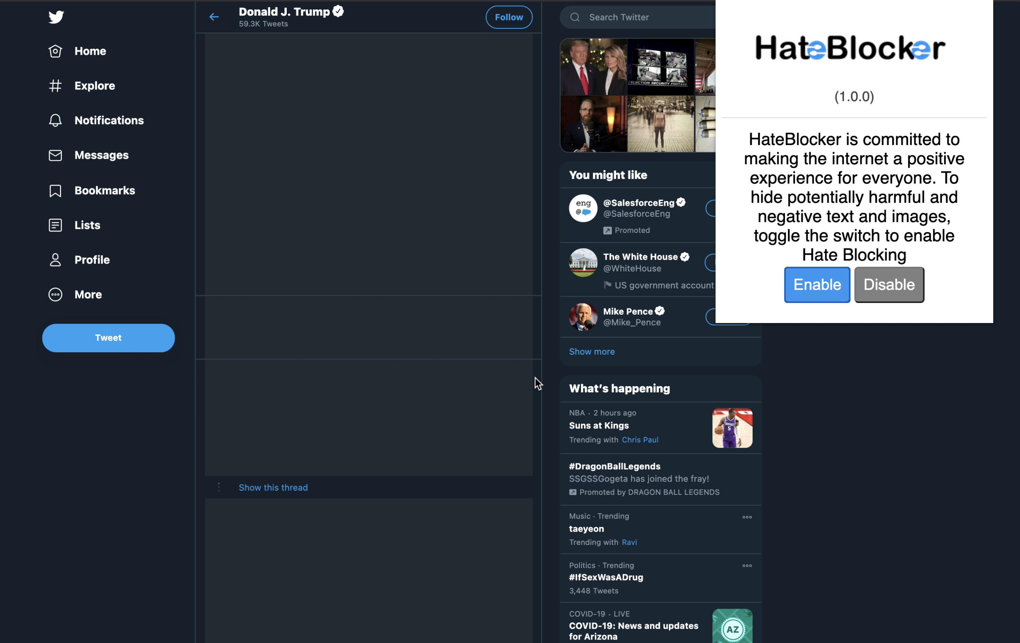The width and height of the screenshot is (1020, 643).
Task: Click Show more under You might like
Action: click(591, 351)
